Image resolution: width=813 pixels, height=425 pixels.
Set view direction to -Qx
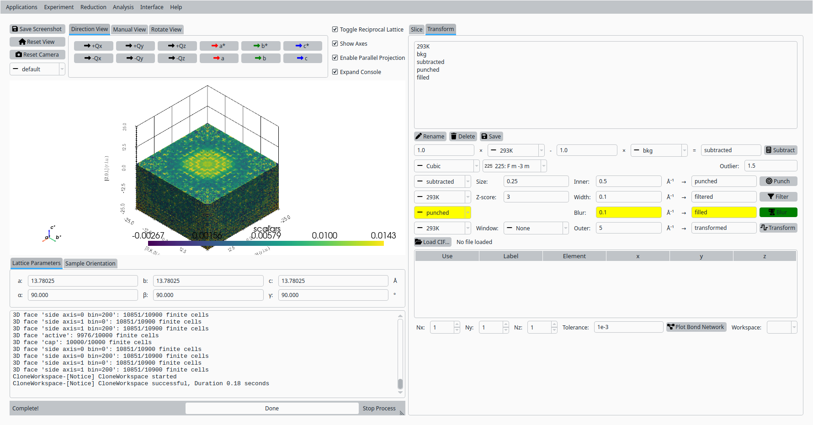coord(93,58)
